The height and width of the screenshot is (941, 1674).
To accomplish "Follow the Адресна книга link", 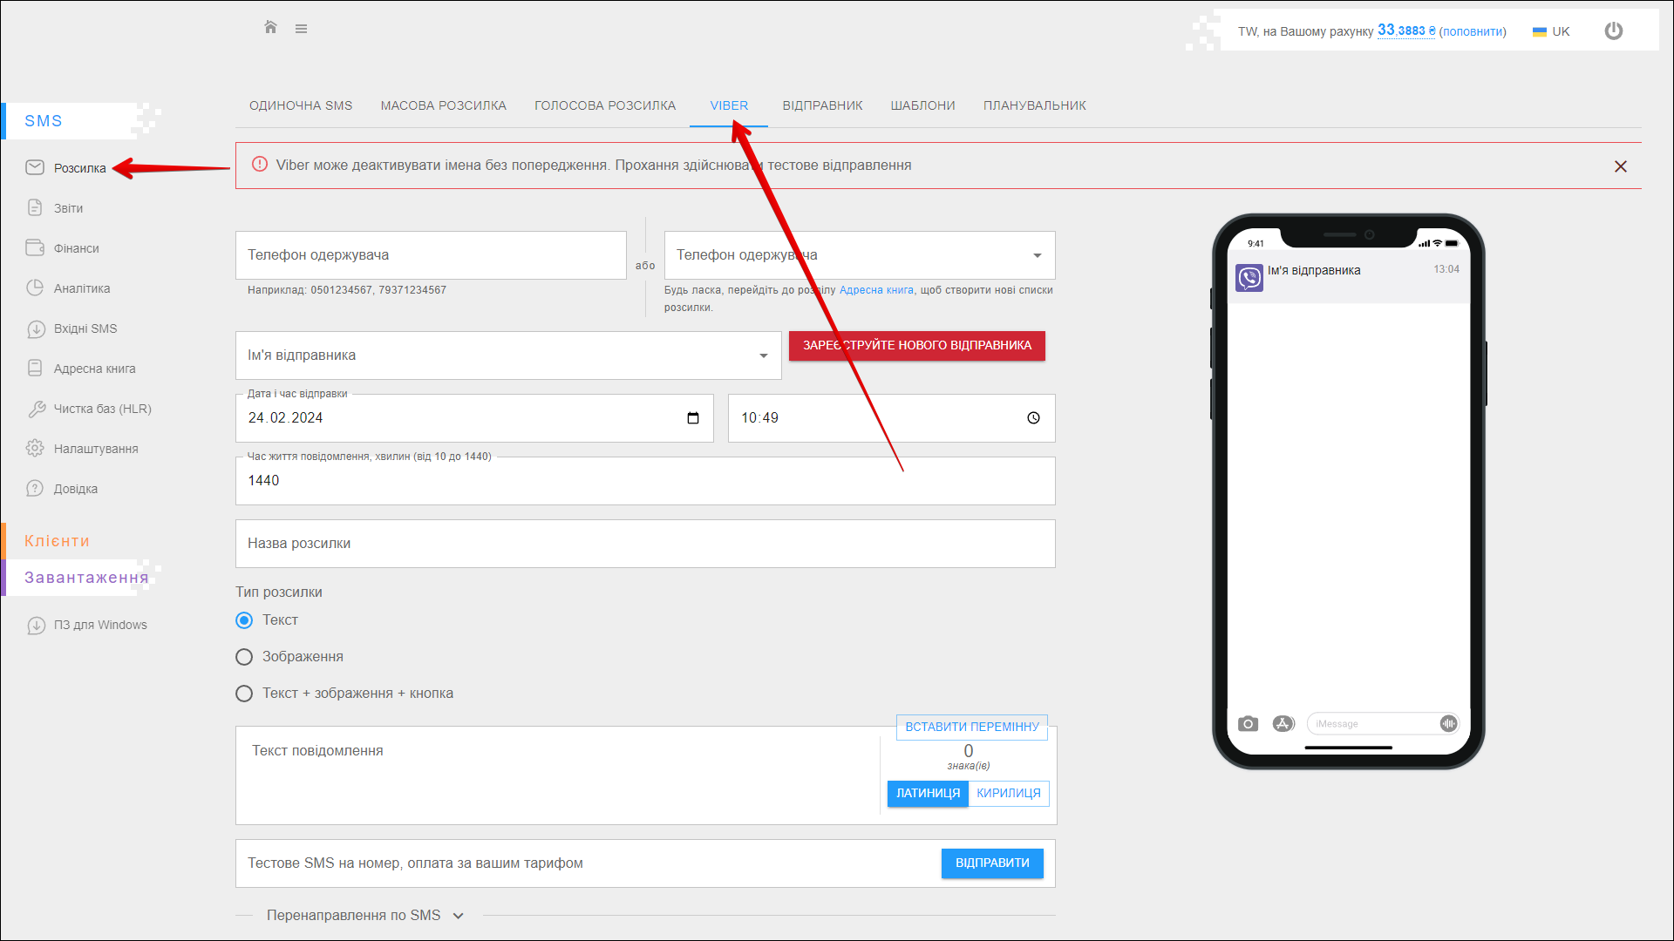I will 876,290.
